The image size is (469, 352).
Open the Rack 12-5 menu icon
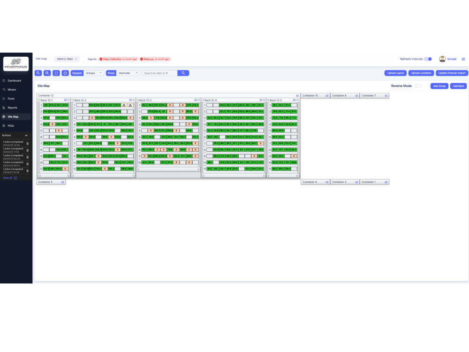point(295,100)
